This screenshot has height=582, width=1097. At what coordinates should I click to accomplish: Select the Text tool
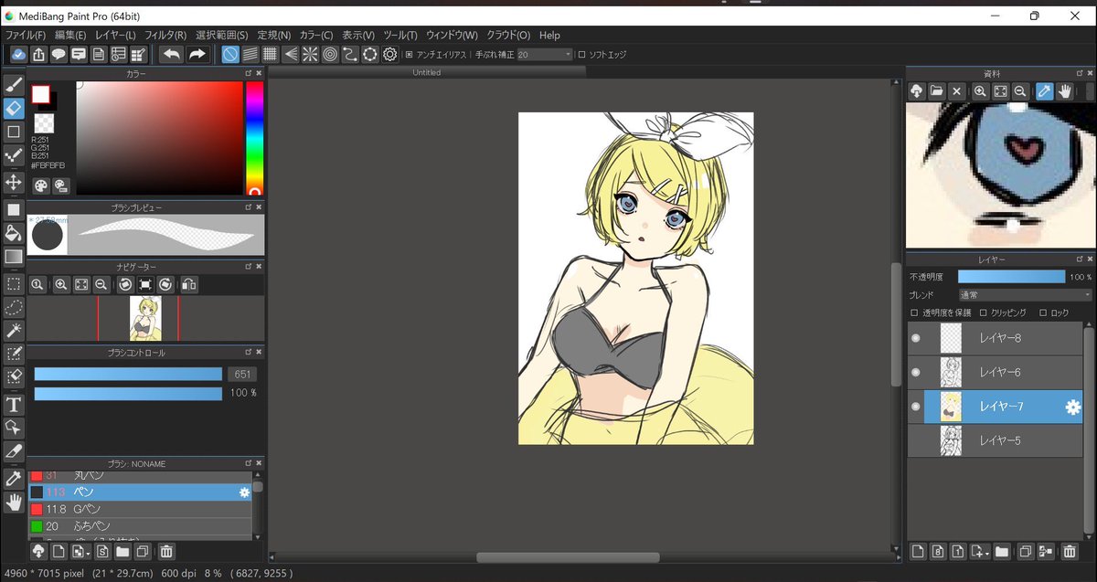click(x=14, y=404)
